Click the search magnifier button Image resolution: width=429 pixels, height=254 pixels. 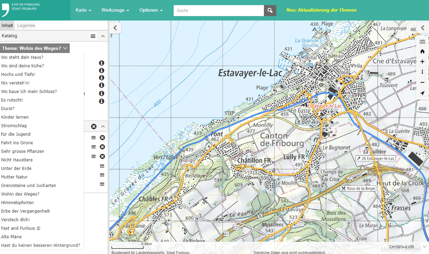pos(270,11)
